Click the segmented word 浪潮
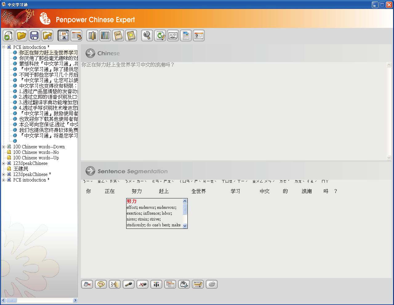394x305 pixels. point(307,191)
